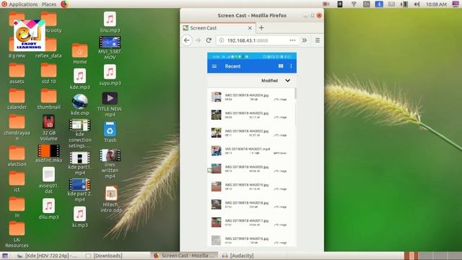Viewport: 462px width, 260px height.
Task: Open the three-dot overflow menu next to Recent
Action: [291, 66]
